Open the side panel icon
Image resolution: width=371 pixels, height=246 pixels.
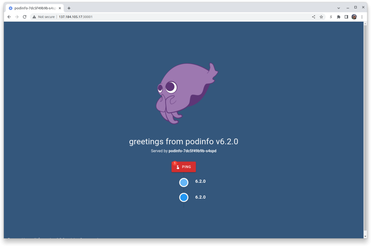click(x=346, y=17)
